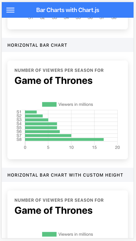
Task: Toggle the Viewers in millions legend swatch
Action: (49, 104)
